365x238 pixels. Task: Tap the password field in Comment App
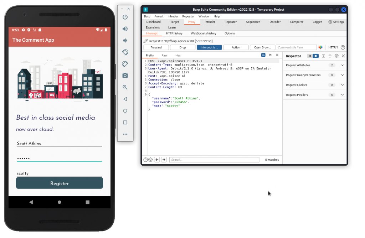coord(60,158)
